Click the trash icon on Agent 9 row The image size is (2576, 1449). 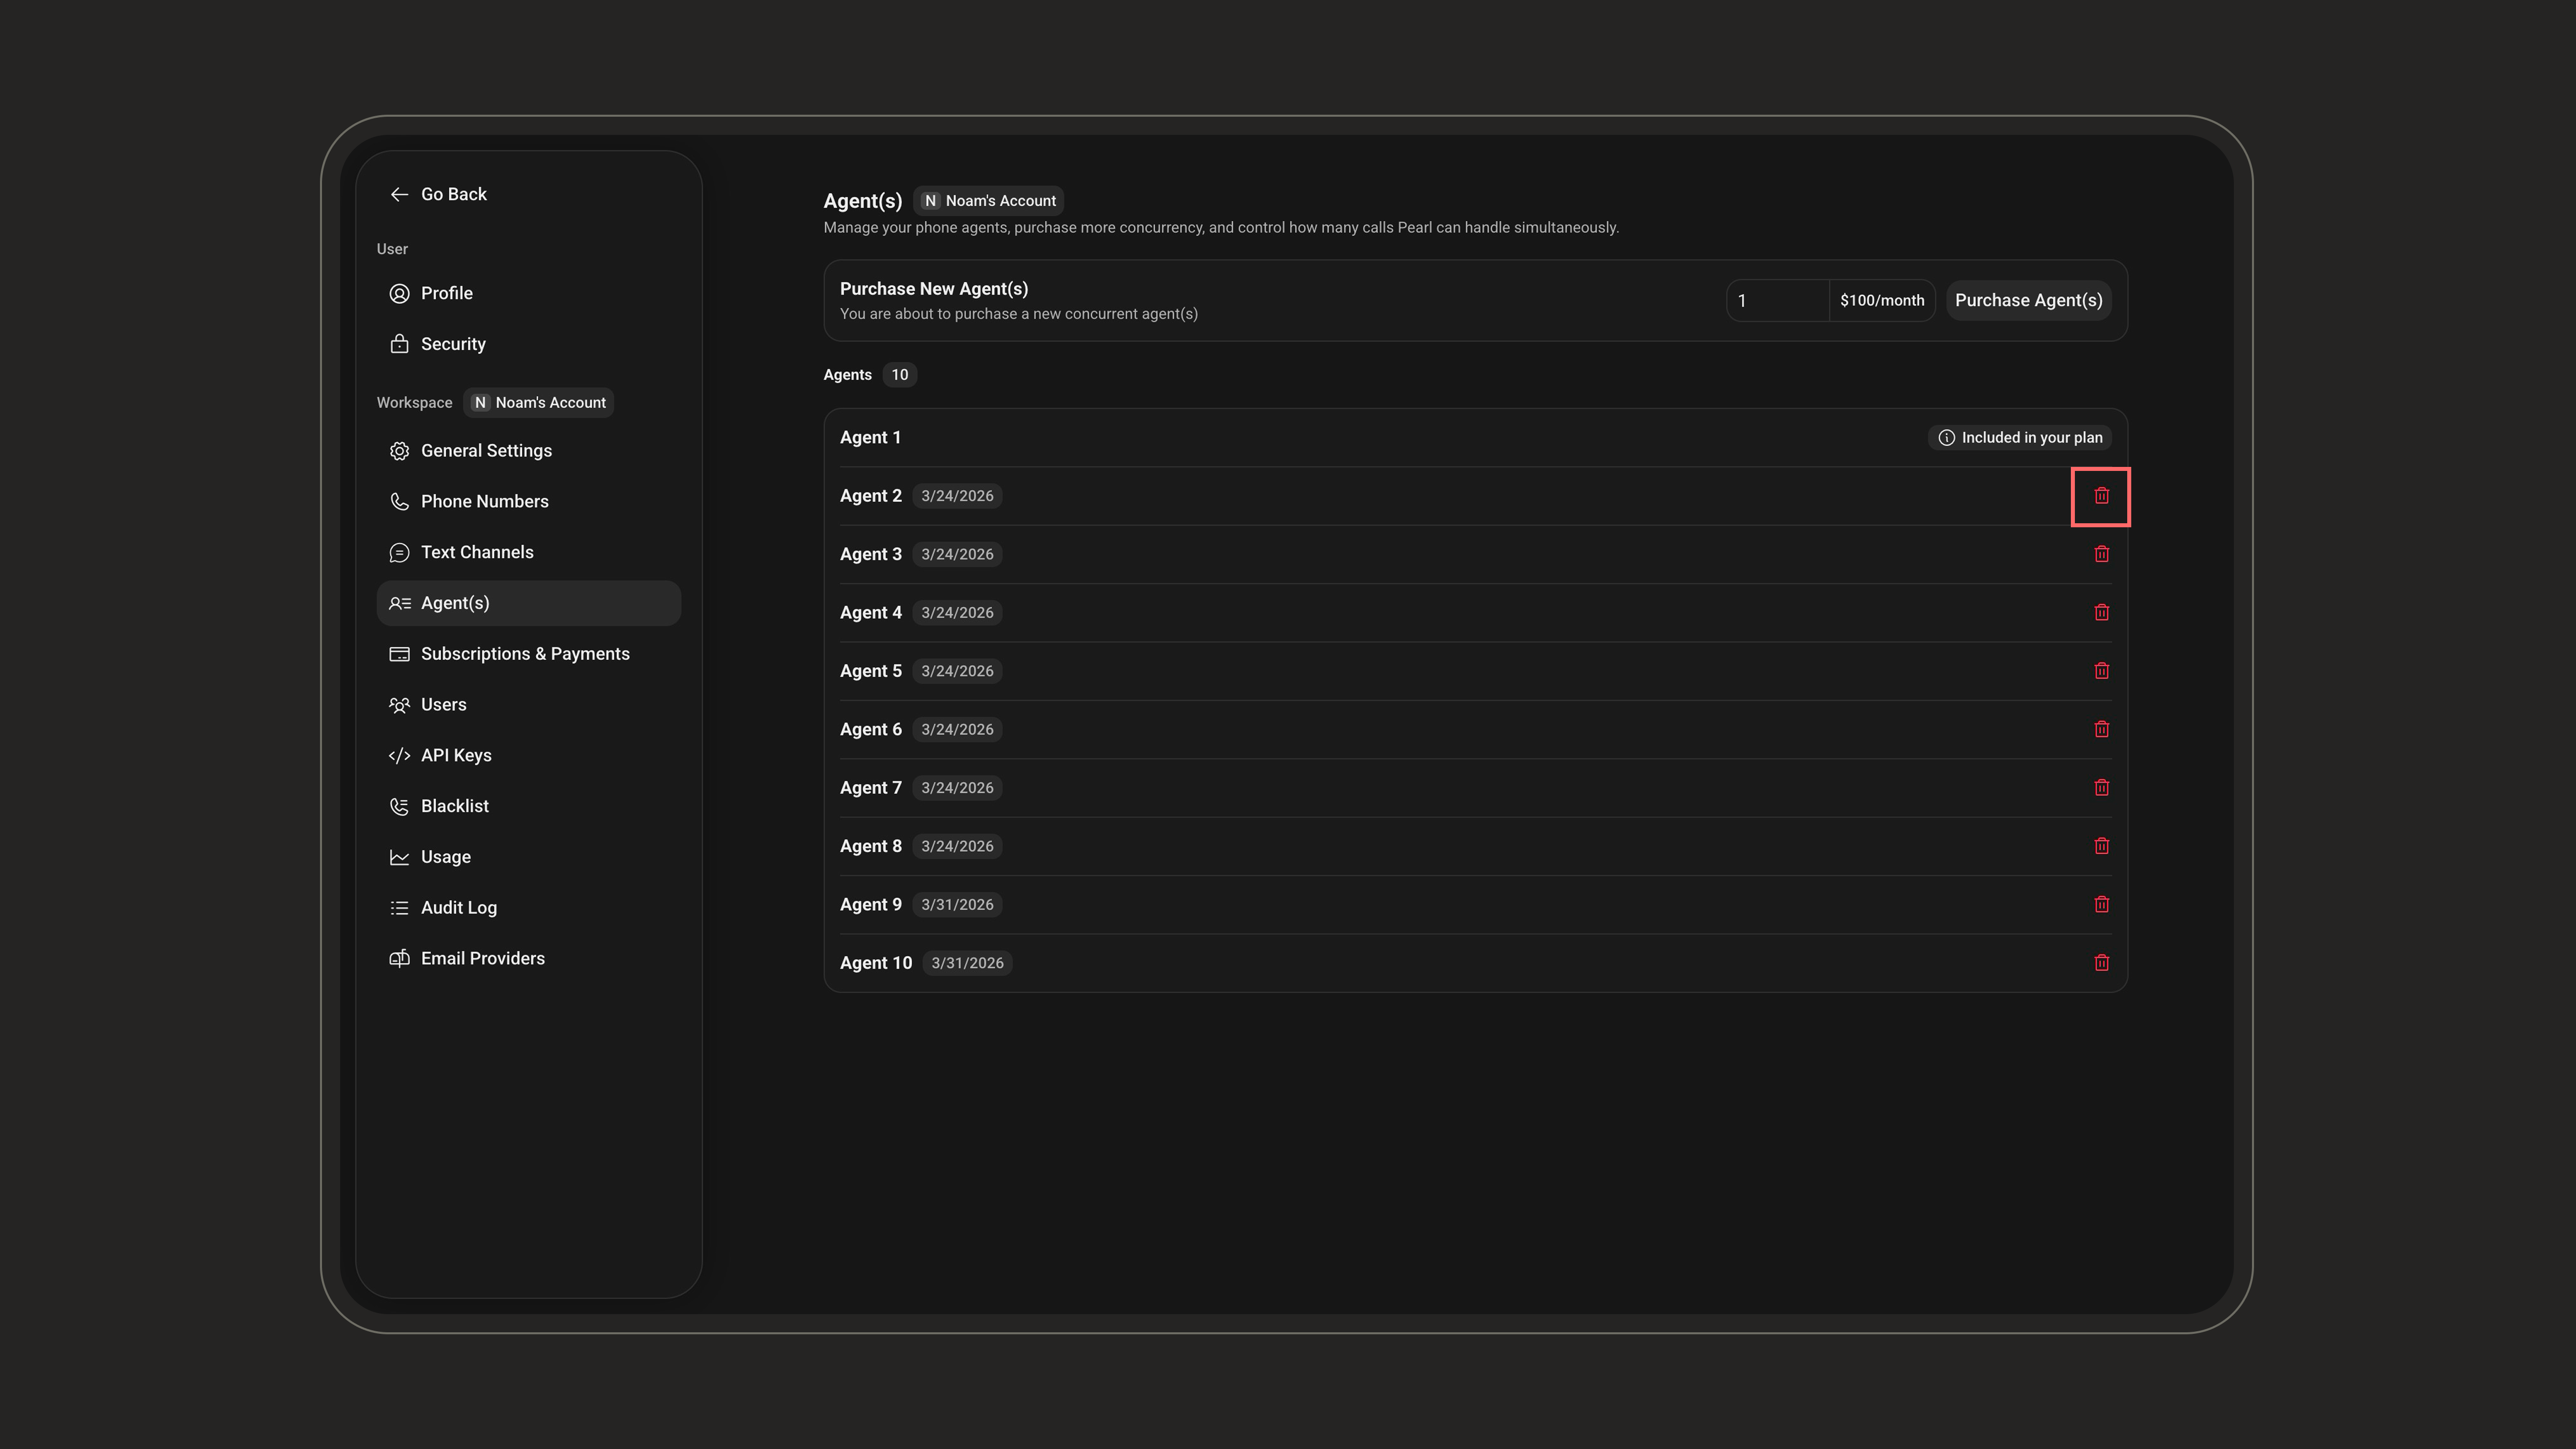click(2101, 905)
